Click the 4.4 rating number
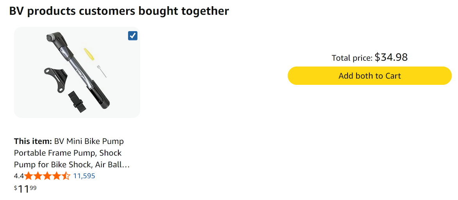This screenshot has height=200, width=458. coord(19,176)
